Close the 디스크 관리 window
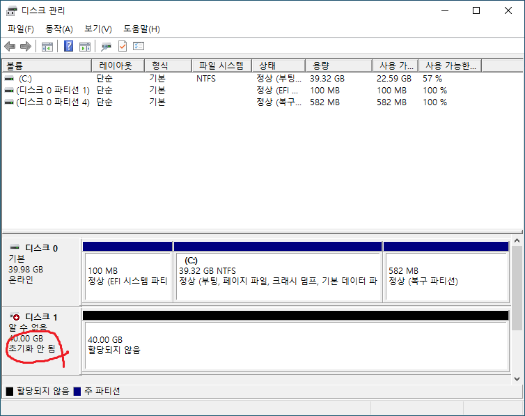This screenshot has height=416, width=525. pyautogui.click(x=508, y=10)
